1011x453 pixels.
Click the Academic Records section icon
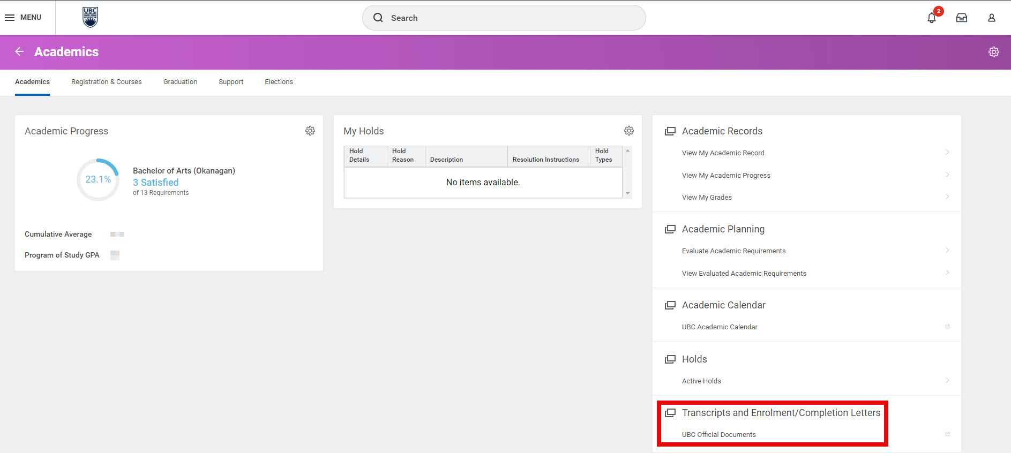pos(670,131)
